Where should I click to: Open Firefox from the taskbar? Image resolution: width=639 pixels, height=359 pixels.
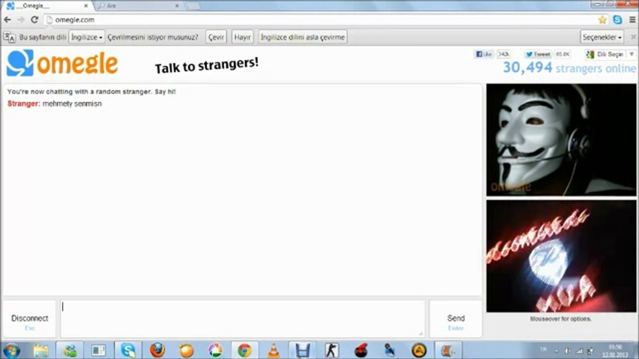pos(157,350)
